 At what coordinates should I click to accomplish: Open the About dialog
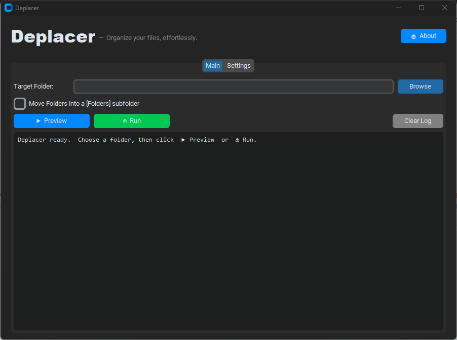[423, 36]
